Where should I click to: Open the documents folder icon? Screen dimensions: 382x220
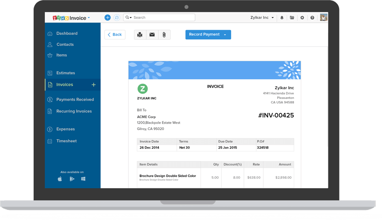pos(292,18)
